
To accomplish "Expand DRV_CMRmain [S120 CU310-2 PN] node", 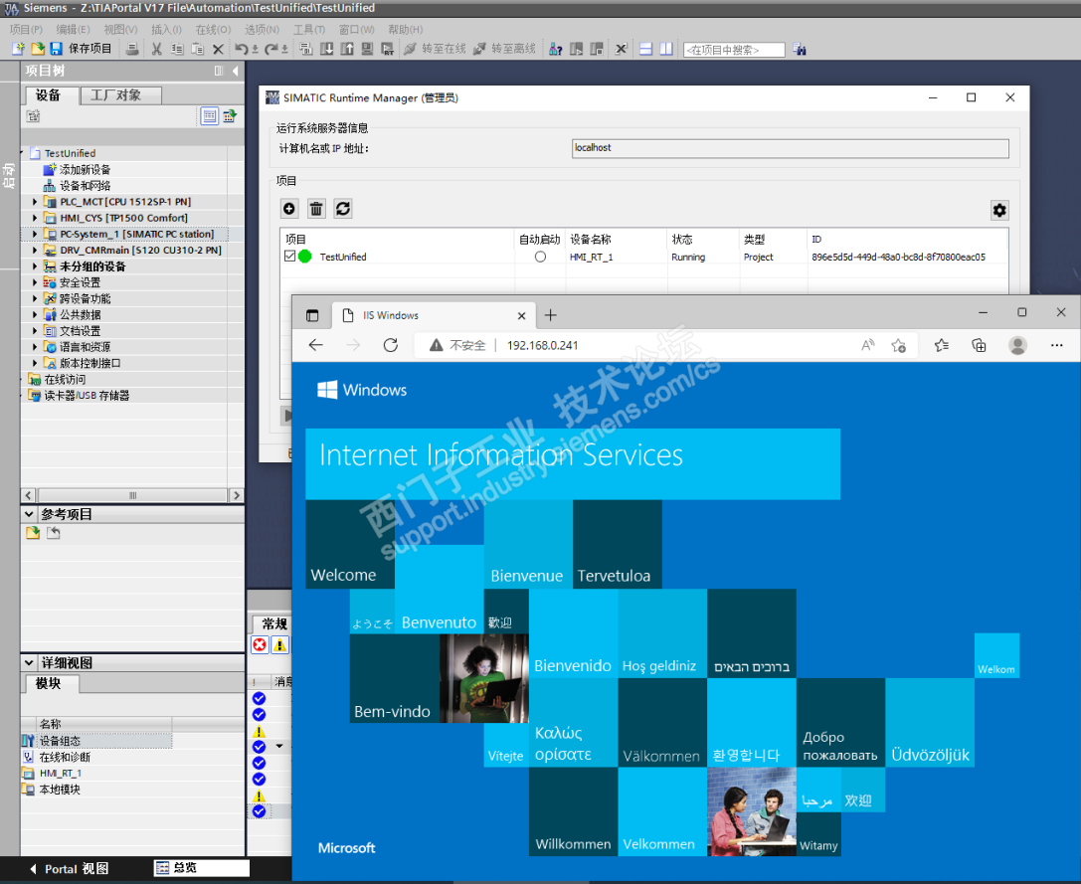I will click(x=35, y=251).
